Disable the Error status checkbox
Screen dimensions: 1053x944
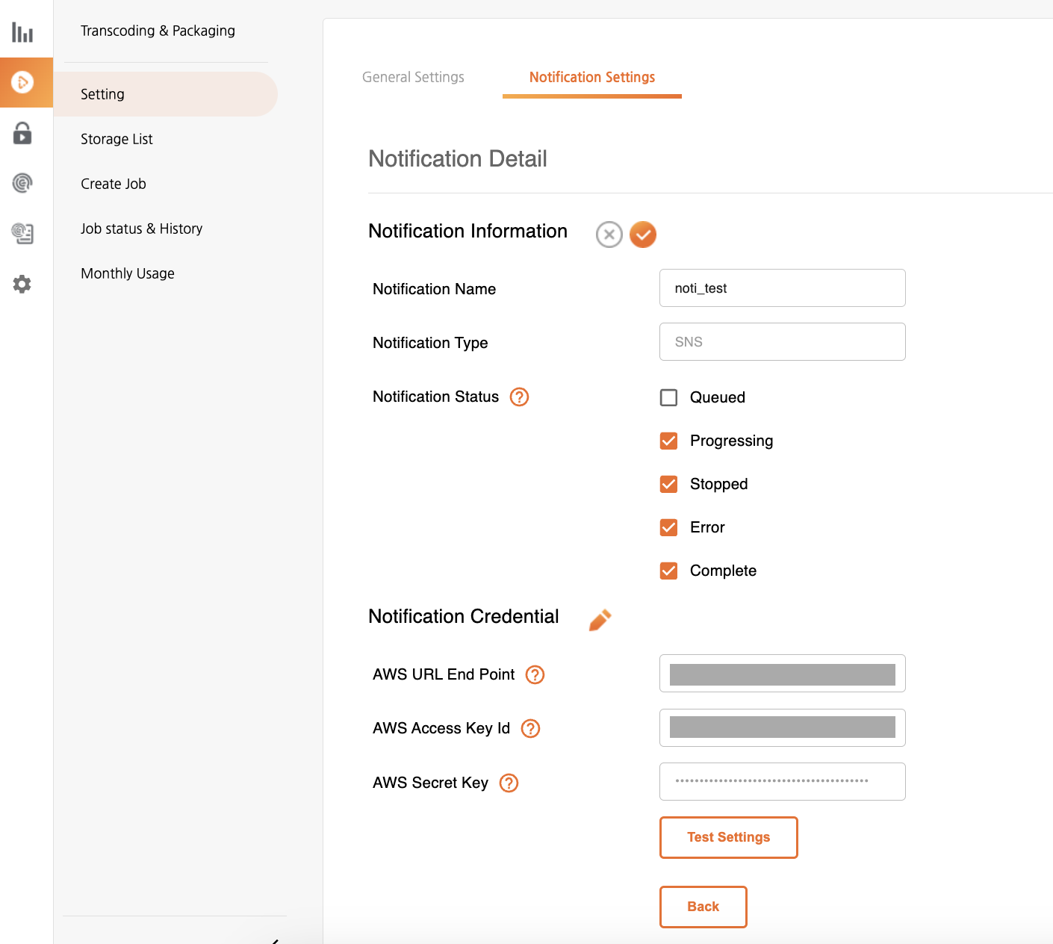668,527
